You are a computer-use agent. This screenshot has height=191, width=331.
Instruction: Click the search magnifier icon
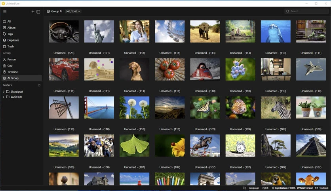tap(287, 11)
